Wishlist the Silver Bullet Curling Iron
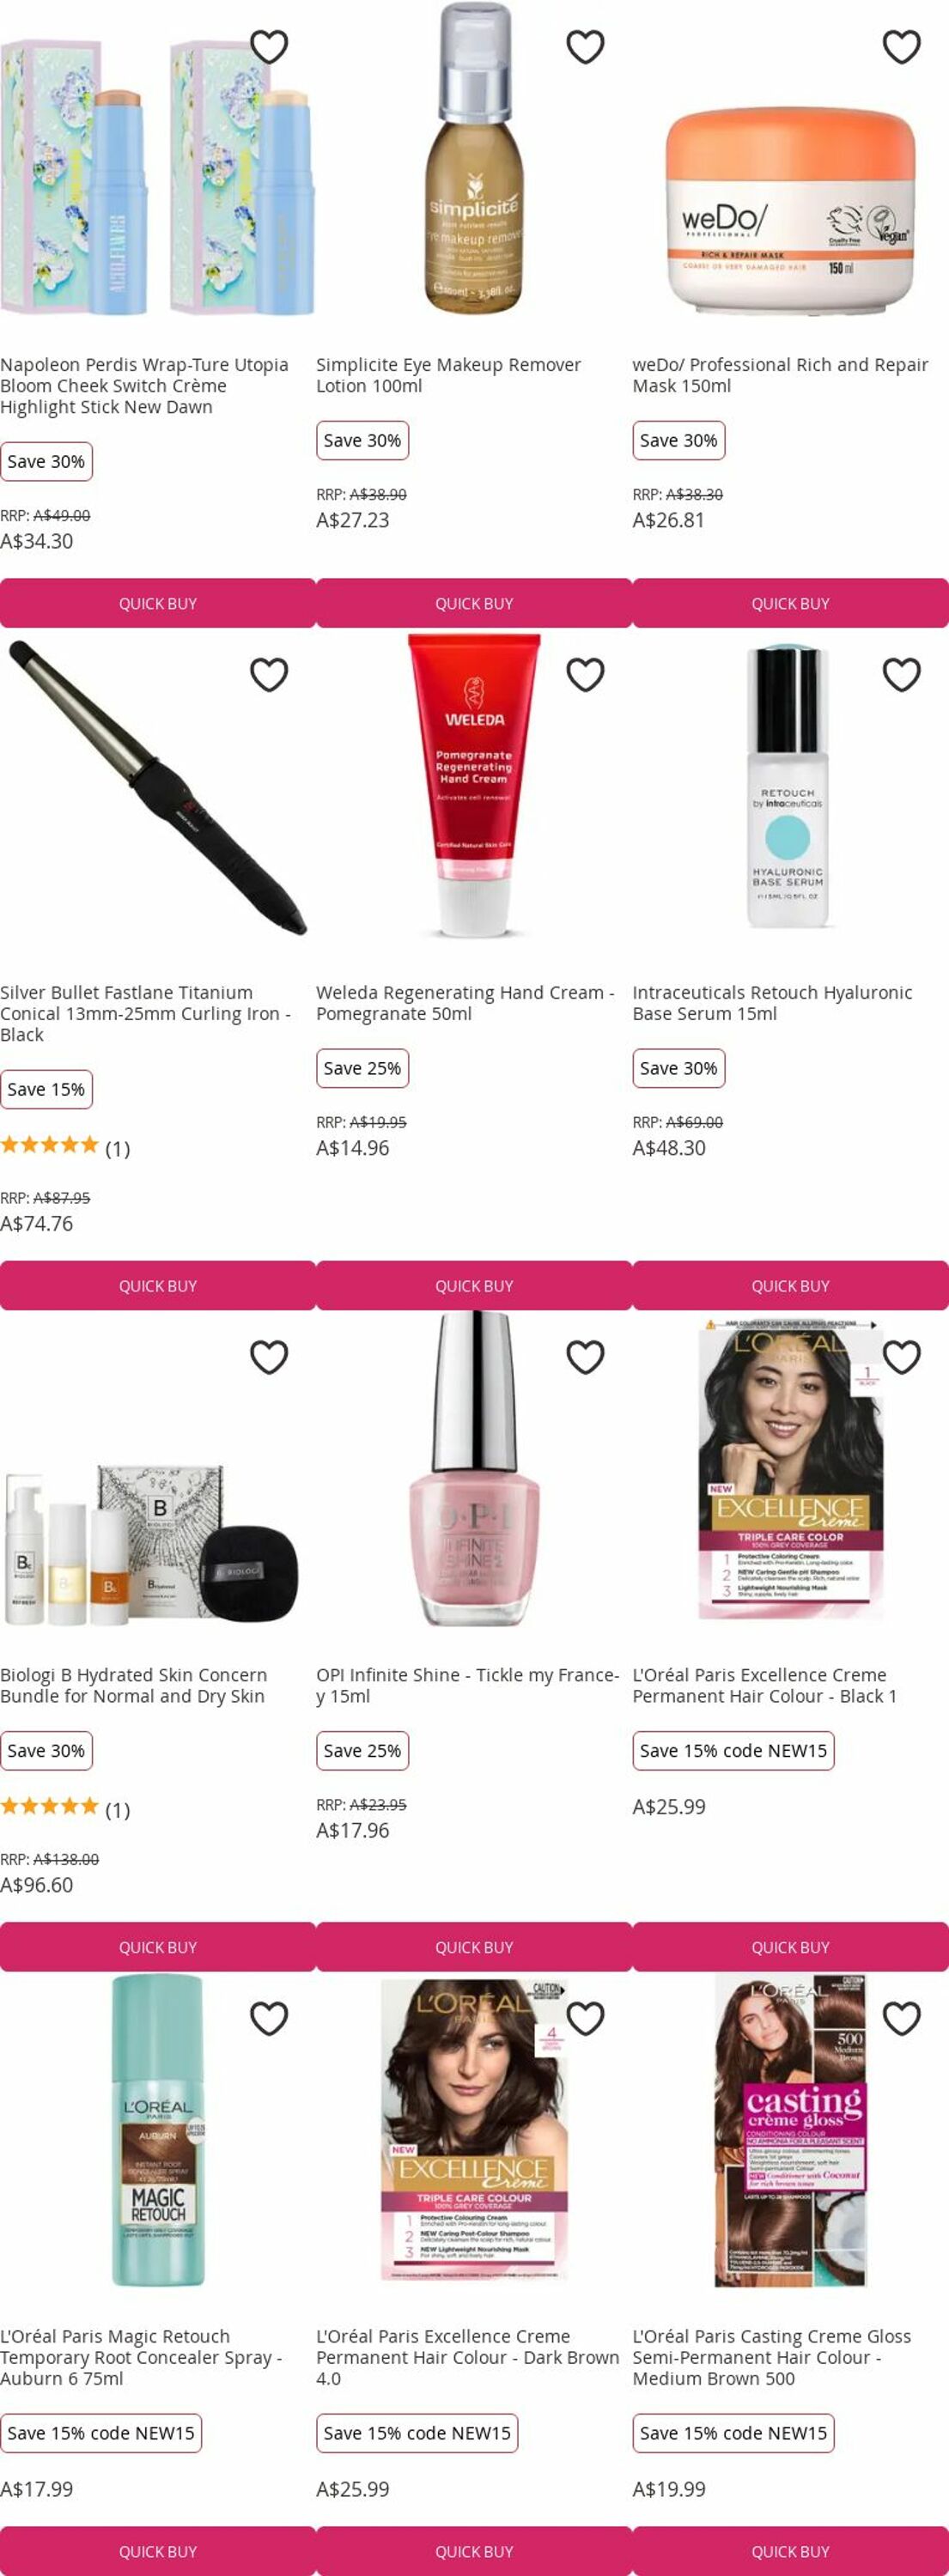The width and height of the screenshot is (949, 2576). click(269, 675)
